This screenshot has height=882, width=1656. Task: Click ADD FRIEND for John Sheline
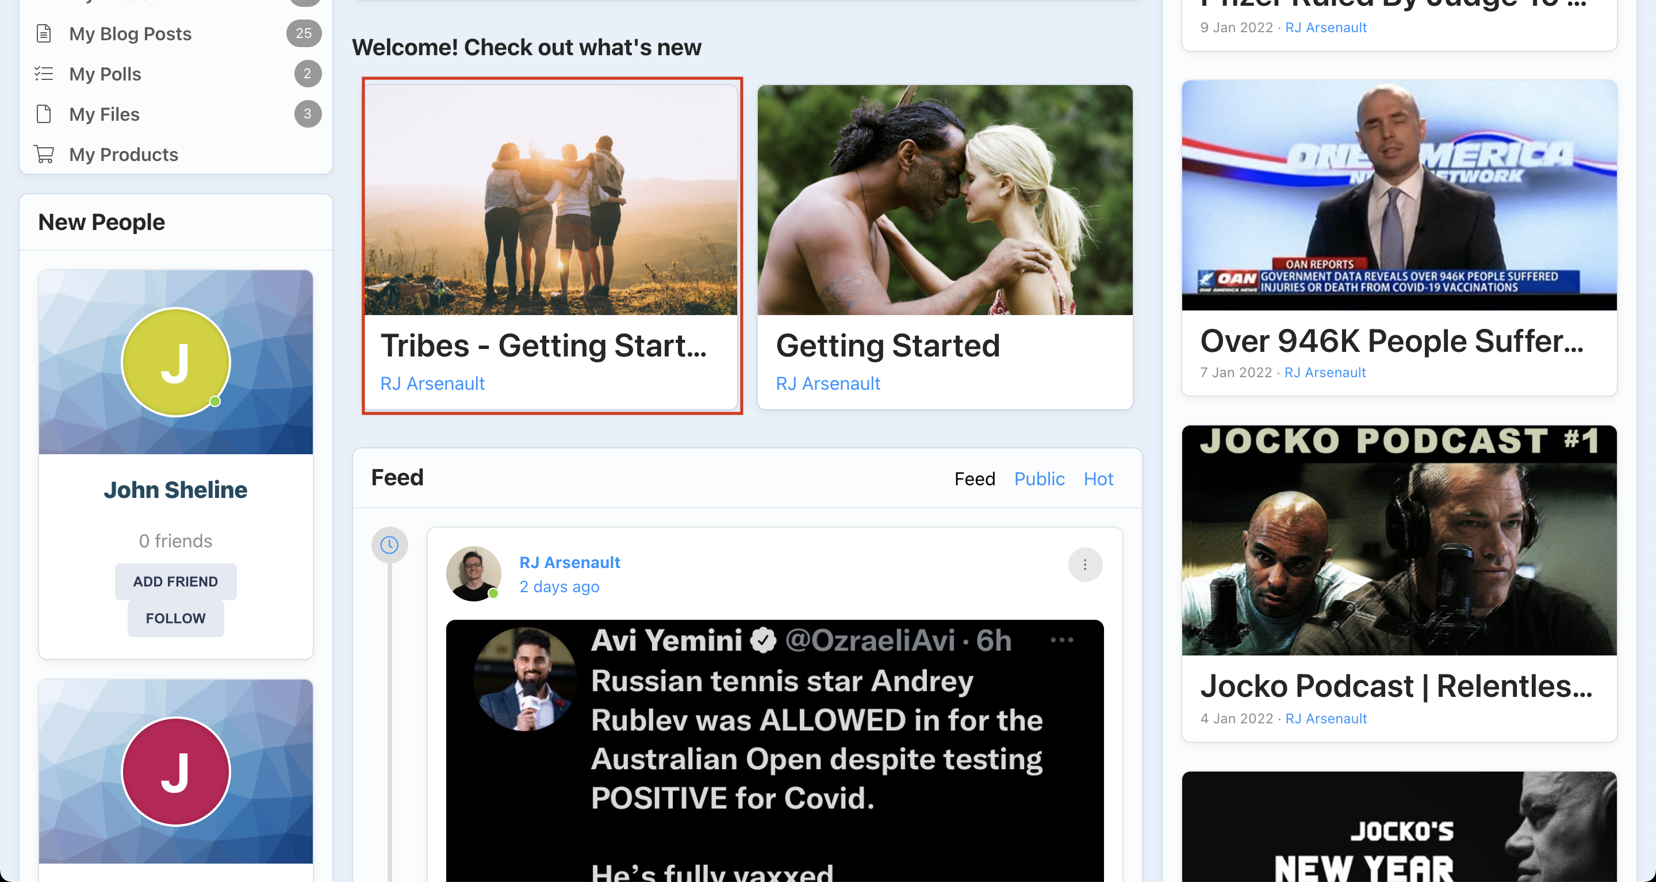pyautogui.click(x=175, y=582)
